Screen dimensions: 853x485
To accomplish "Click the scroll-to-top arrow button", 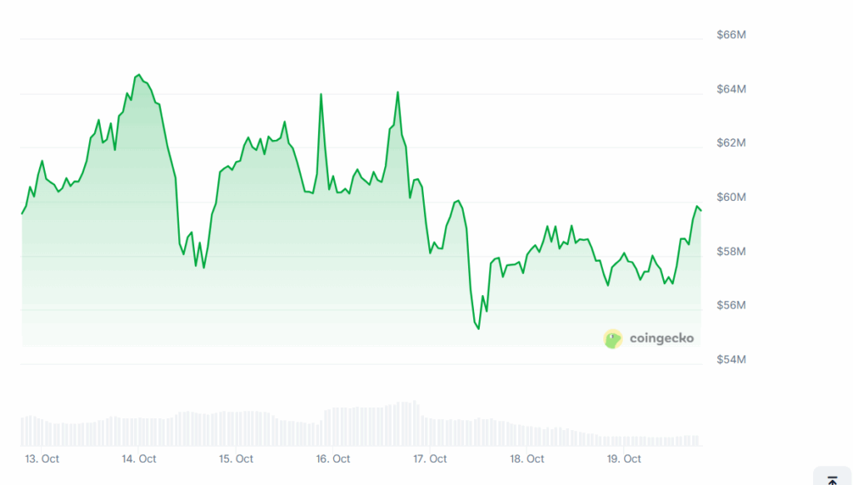I will (831, 477).
